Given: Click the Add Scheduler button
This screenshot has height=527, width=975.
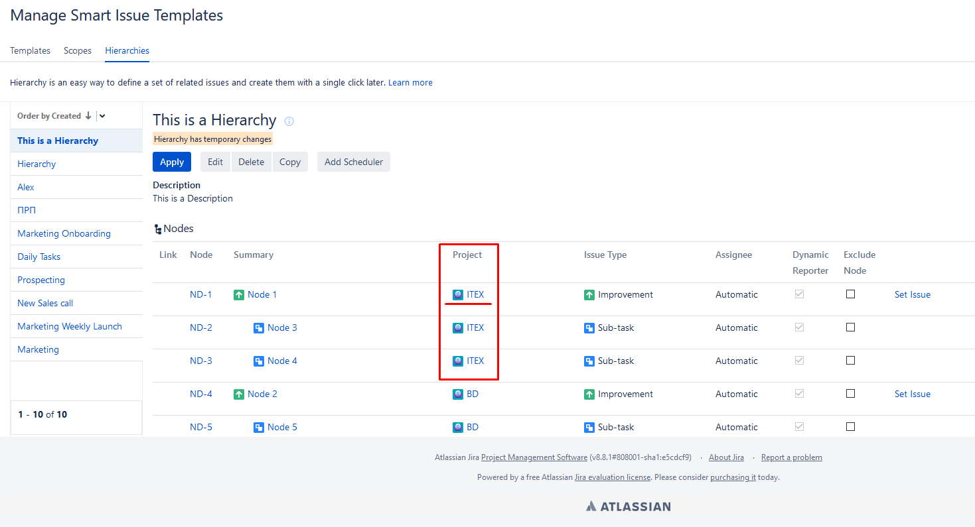Looking at the screenshot, I should click(x=353, y=162).
